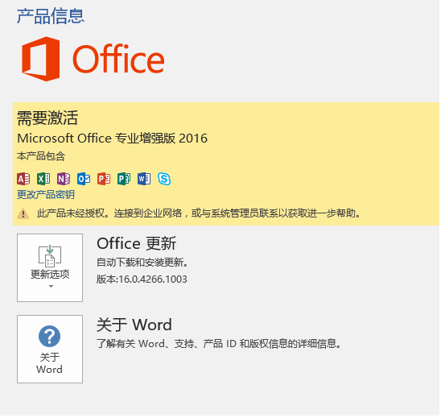Click the blue question mark icon
This screenshot has height=418, width=441.
tap(50, 337)
